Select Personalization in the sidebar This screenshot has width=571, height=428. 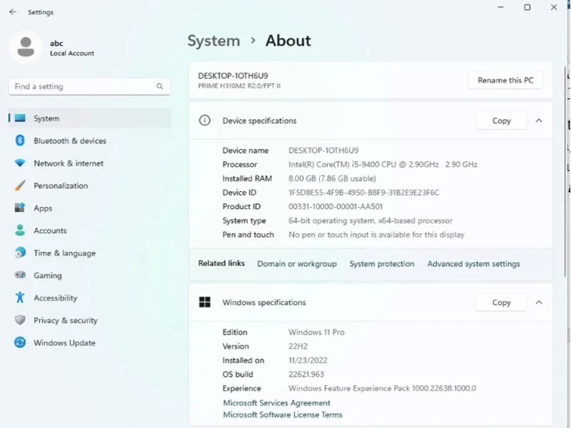[90, 185]
